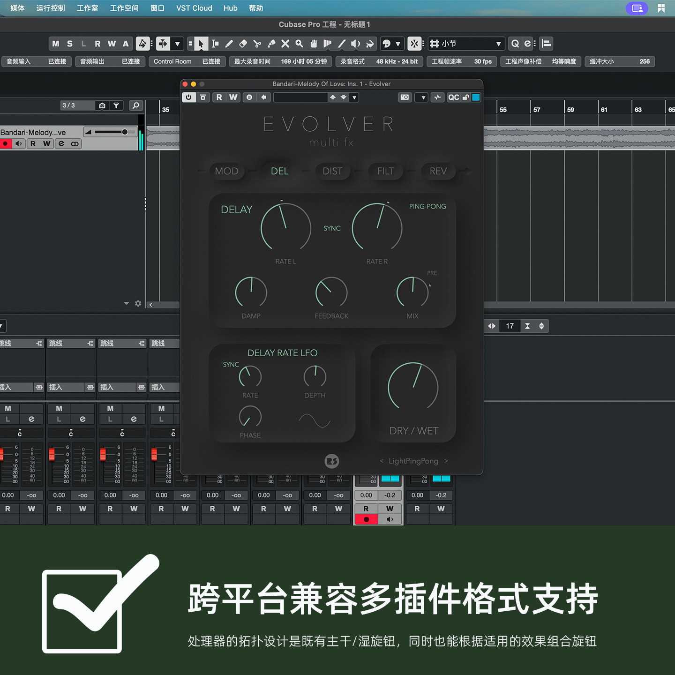Open the Evolver logo badge
Image resolution: width=675 pixels, height=675 pixels.
click(332, 461)
